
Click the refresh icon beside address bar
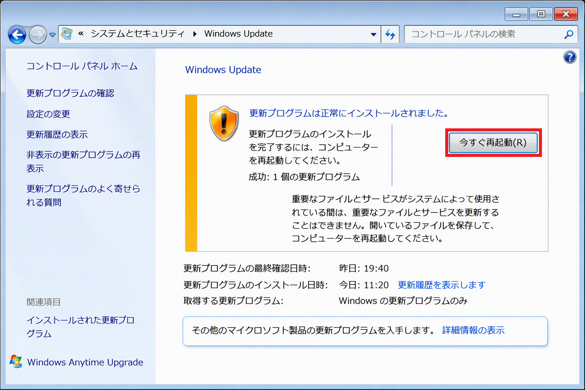(x=390, y=34)
